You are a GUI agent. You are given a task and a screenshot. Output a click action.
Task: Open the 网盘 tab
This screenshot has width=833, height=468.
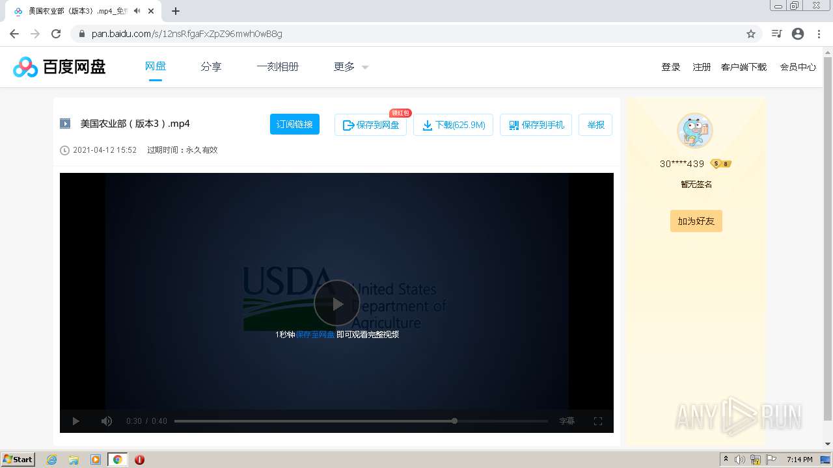pos(156,66)
